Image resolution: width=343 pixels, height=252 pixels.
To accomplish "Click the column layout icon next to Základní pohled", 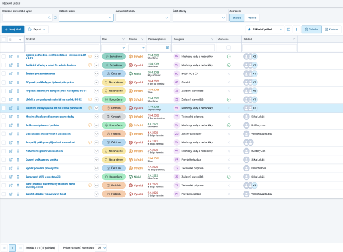I will click(289, 29).
